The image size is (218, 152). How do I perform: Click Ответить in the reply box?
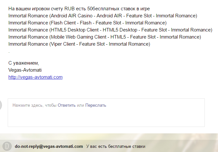click(67, 105)
